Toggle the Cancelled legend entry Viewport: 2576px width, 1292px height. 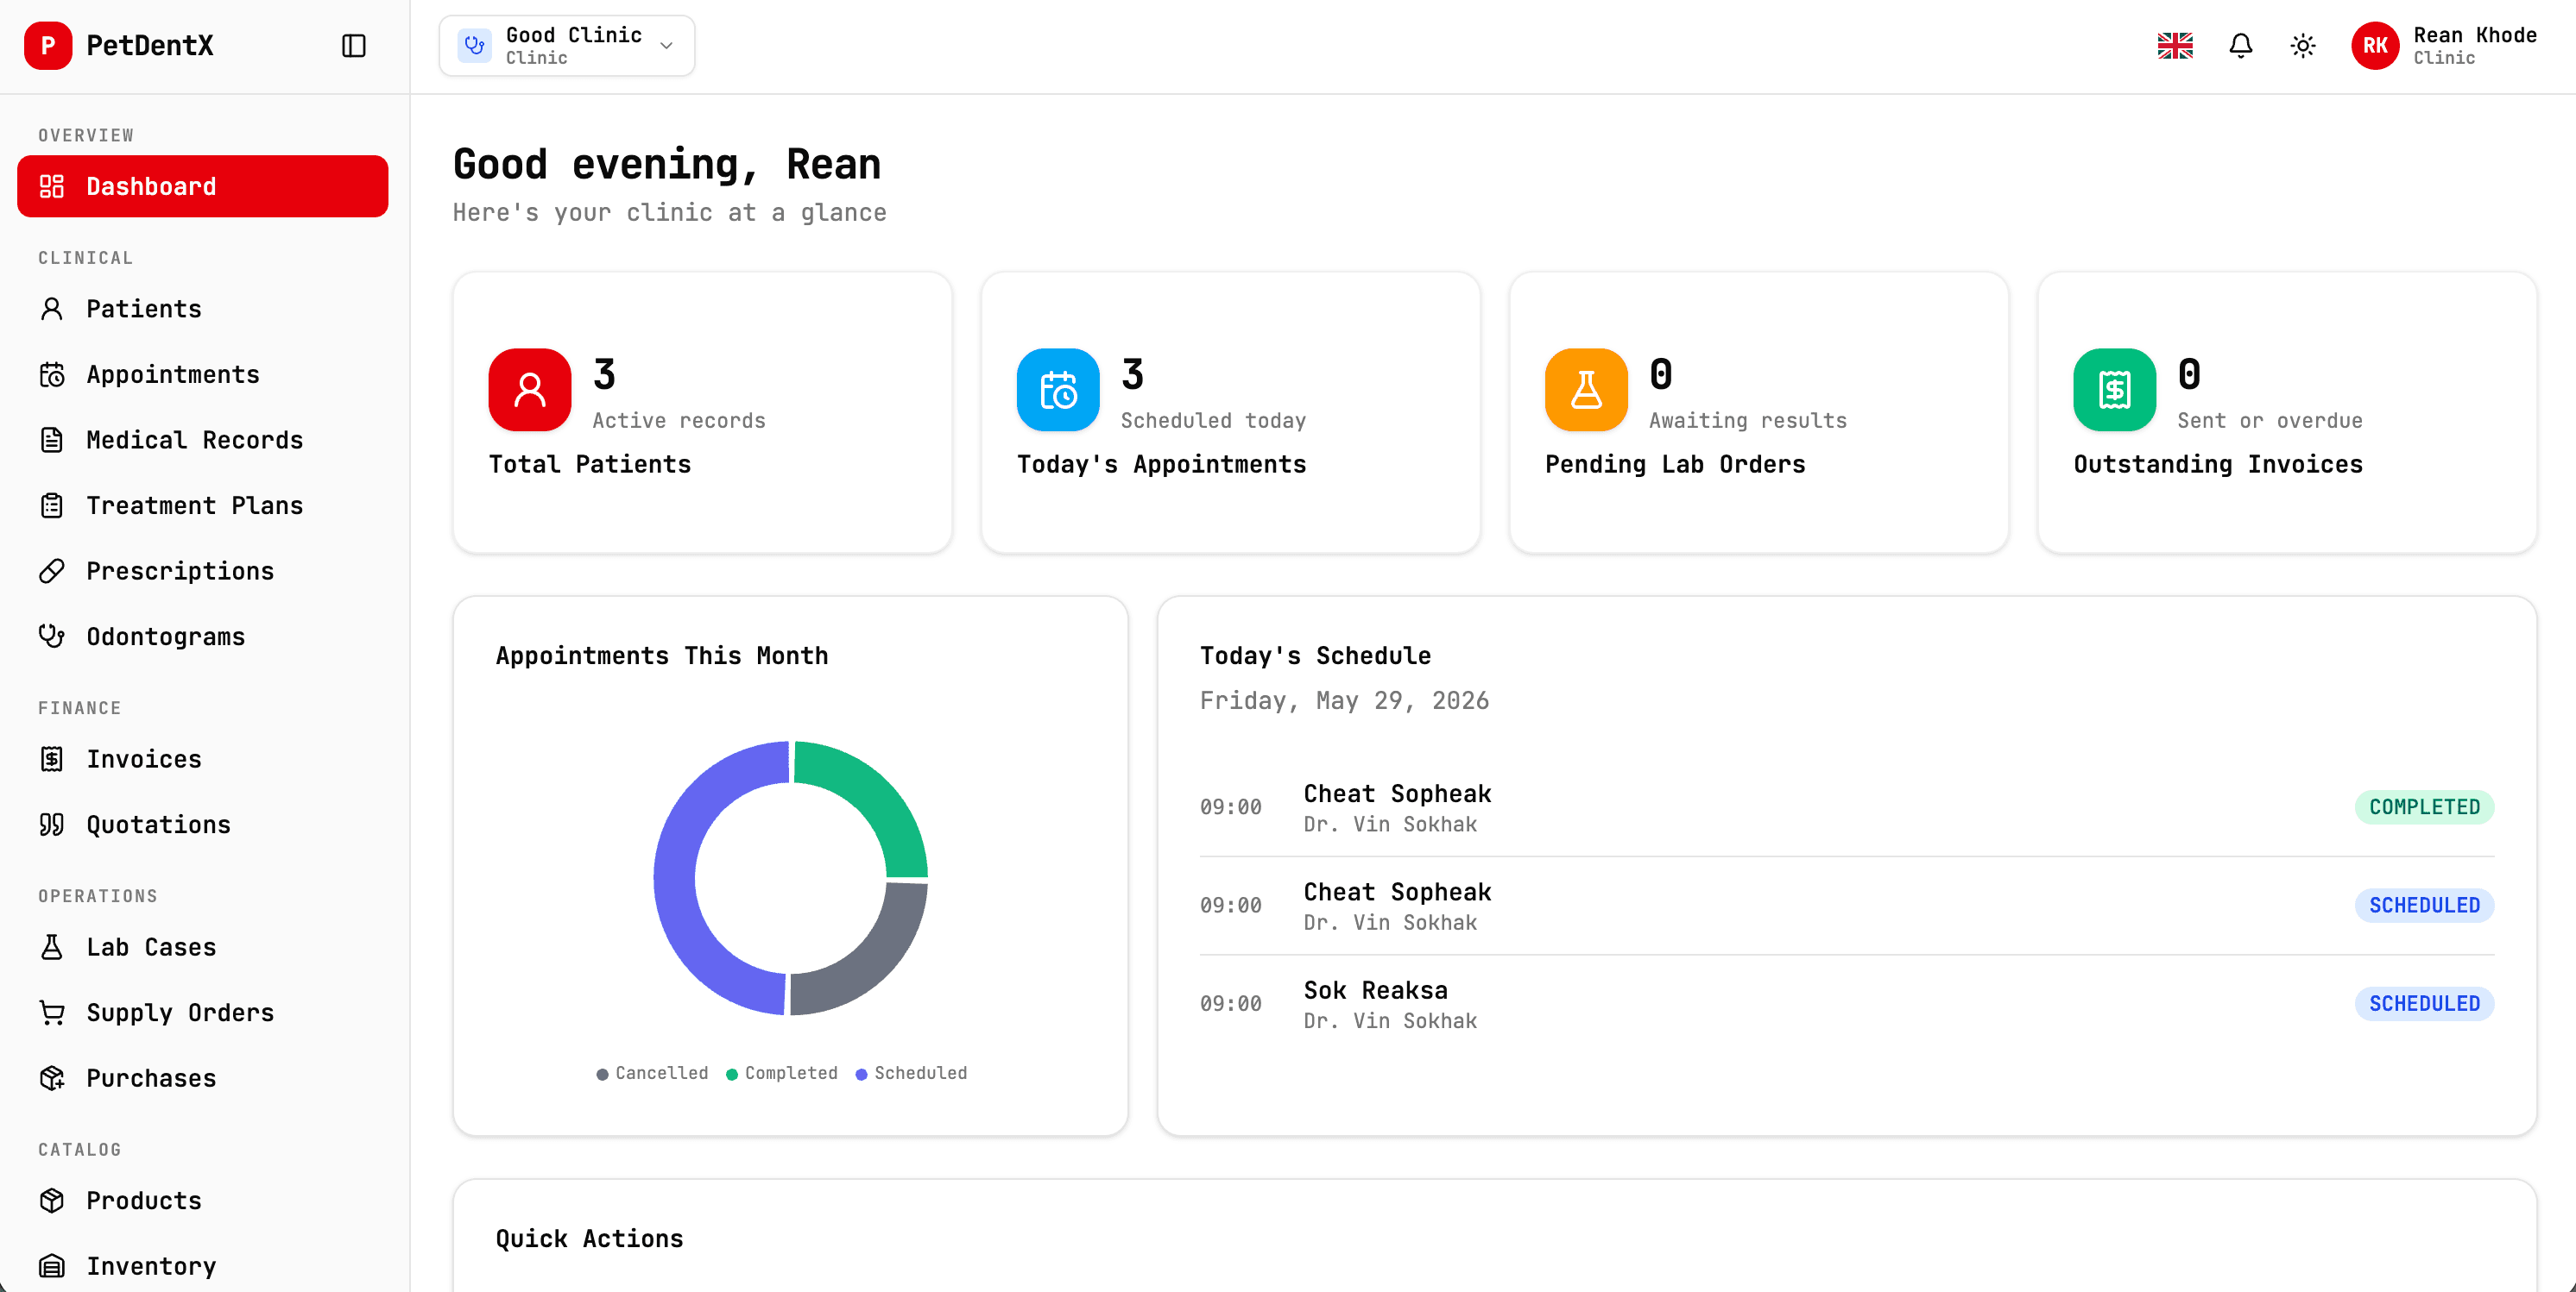pos(652,1073)
